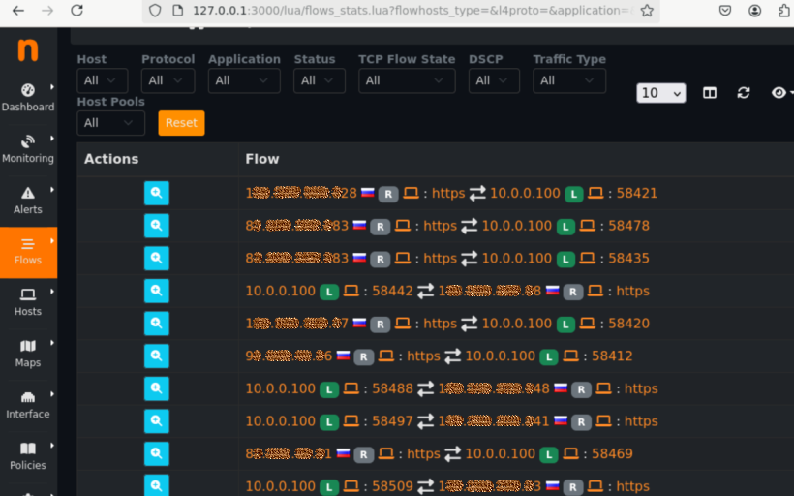The height and width of the screenshot is (496, 794).
Task: Open the Pocket save icon
Action: pos(725,11)
